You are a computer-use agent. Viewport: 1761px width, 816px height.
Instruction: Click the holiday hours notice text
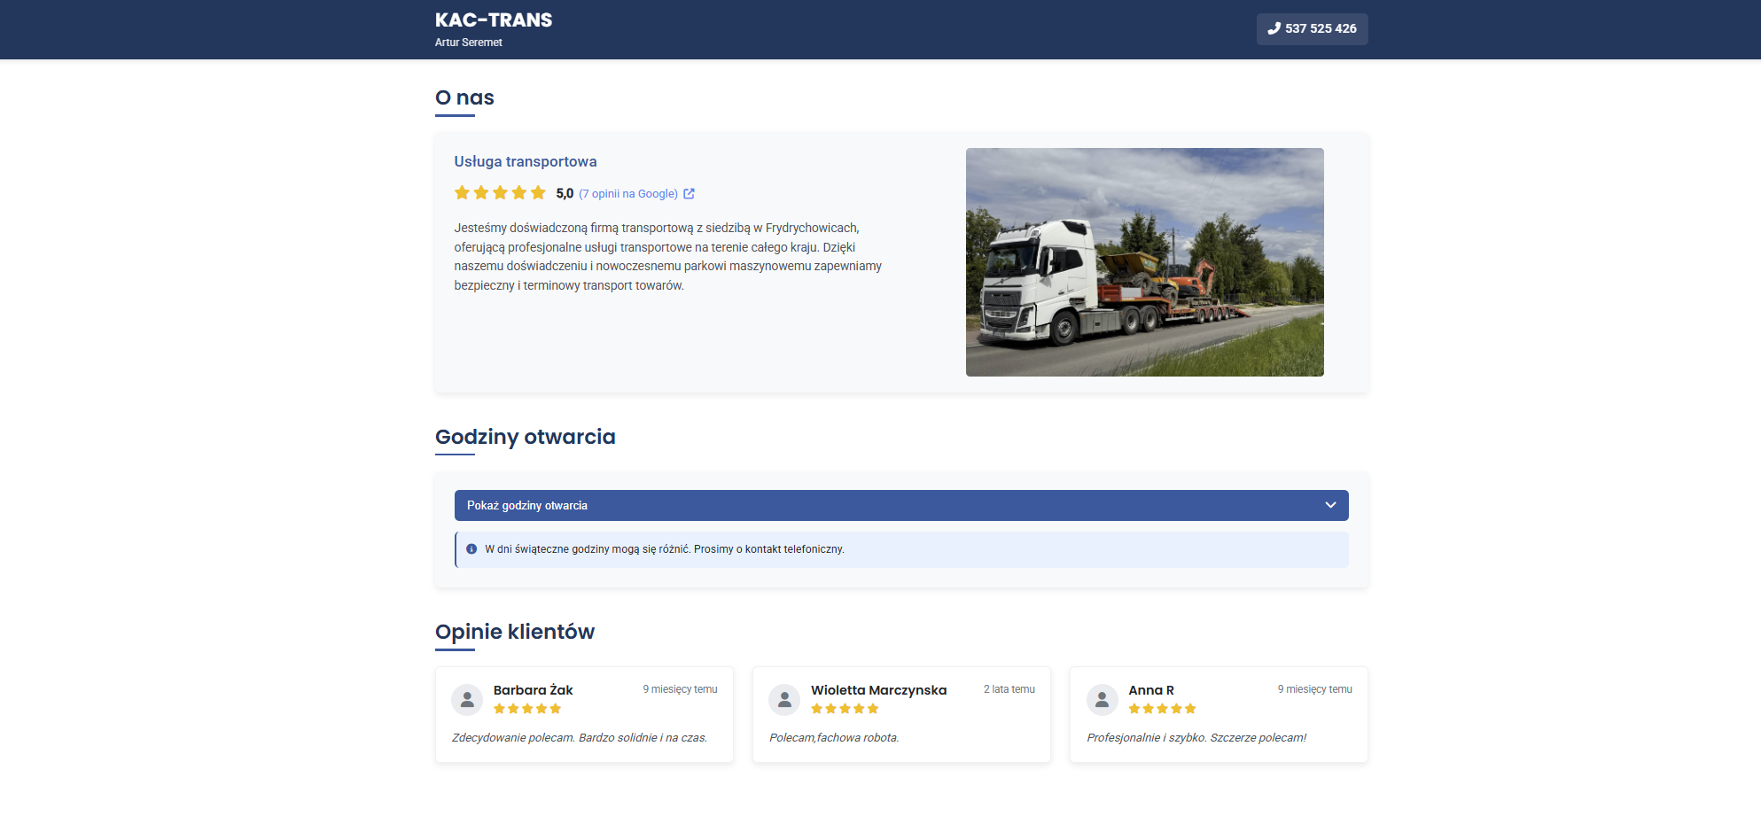point(664,549)
